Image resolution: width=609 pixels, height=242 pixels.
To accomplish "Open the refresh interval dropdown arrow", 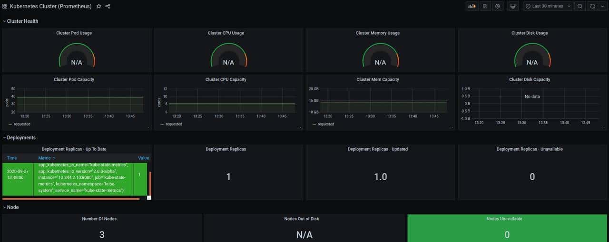I will [x=602, y=6].
